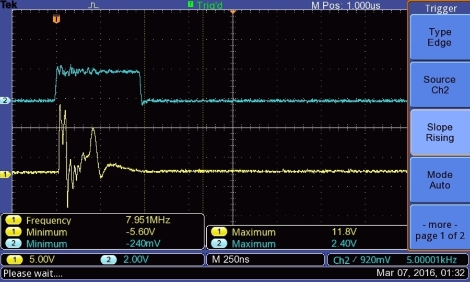Click the channel 1 Maximum label

[254, 232]
